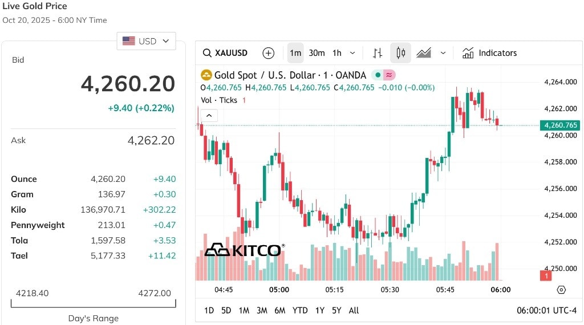Click the Kitco logo on chart

244,250
